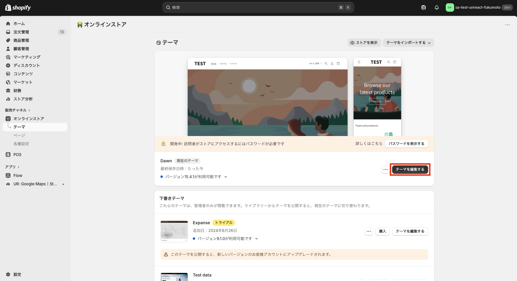
Task: Click 最終保存日時：たった今 text
Action: coord(182,169)
